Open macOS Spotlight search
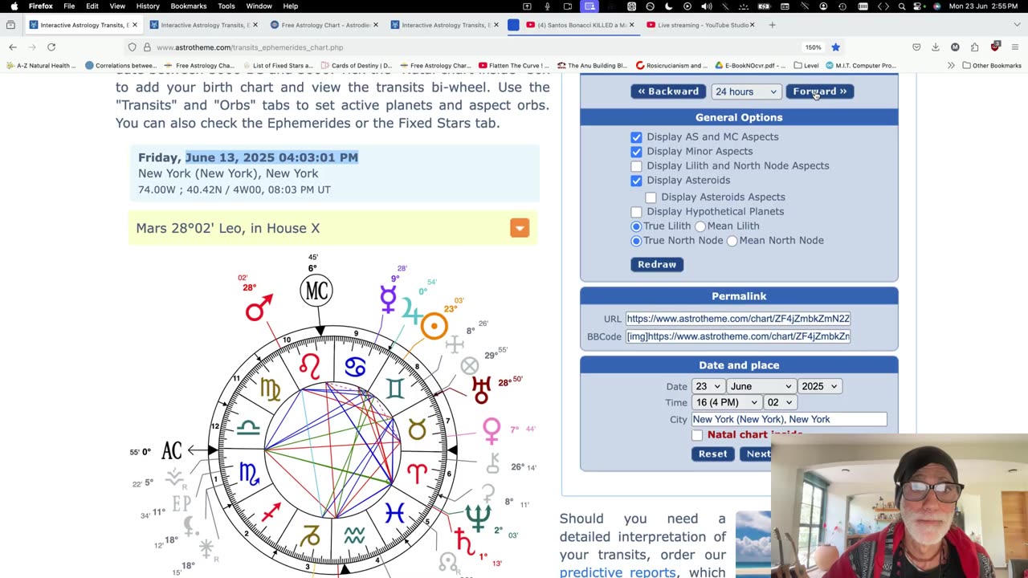Image resolution: width=1028 pixels, height=578 pixels. tap(901, 6)
